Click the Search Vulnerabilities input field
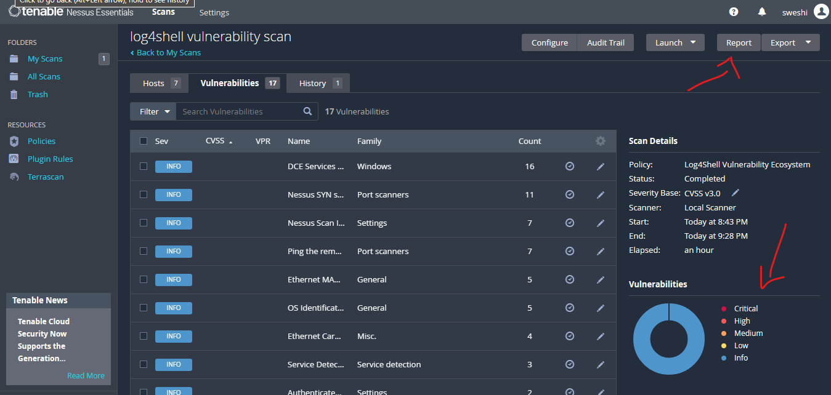The width and height of the screenshot is (831, 395). coord(239,111)
